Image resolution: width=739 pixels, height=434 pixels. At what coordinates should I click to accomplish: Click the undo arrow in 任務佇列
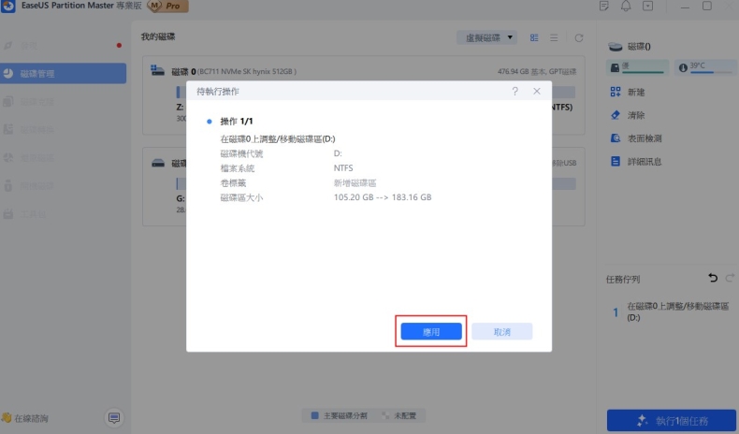point(713,278)
